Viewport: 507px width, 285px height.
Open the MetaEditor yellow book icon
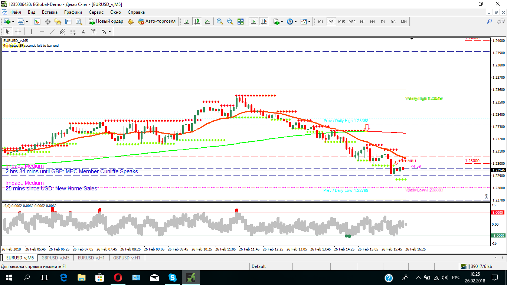131,22
